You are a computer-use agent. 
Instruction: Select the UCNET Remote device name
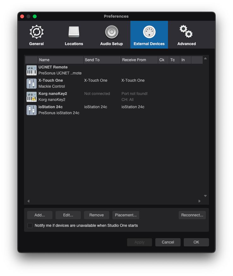pos(53,67)
